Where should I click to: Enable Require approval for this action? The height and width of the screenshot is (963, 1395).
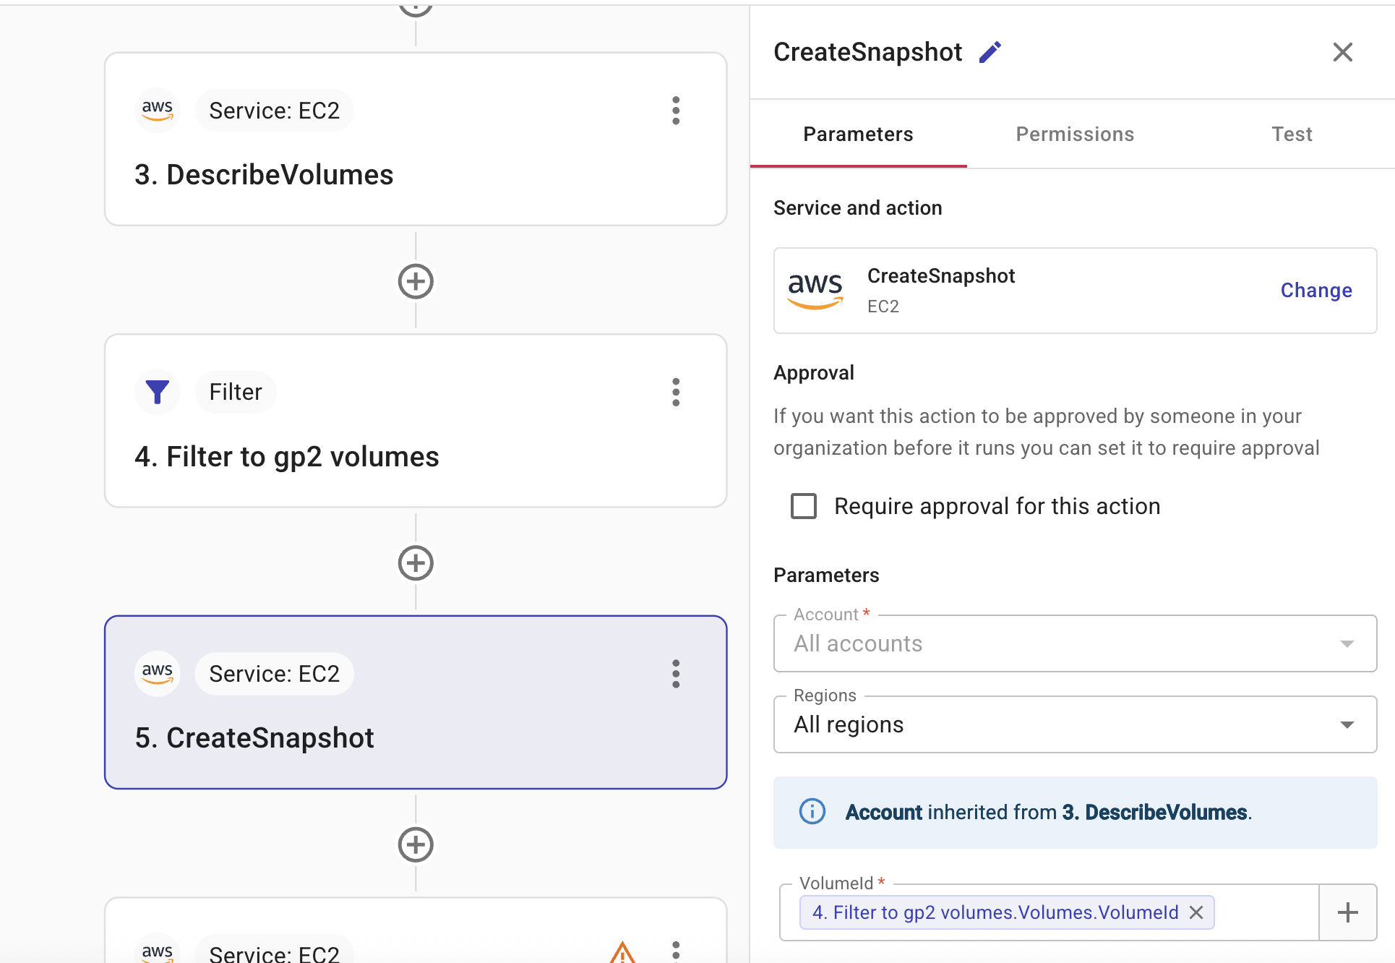coord(803,506)
